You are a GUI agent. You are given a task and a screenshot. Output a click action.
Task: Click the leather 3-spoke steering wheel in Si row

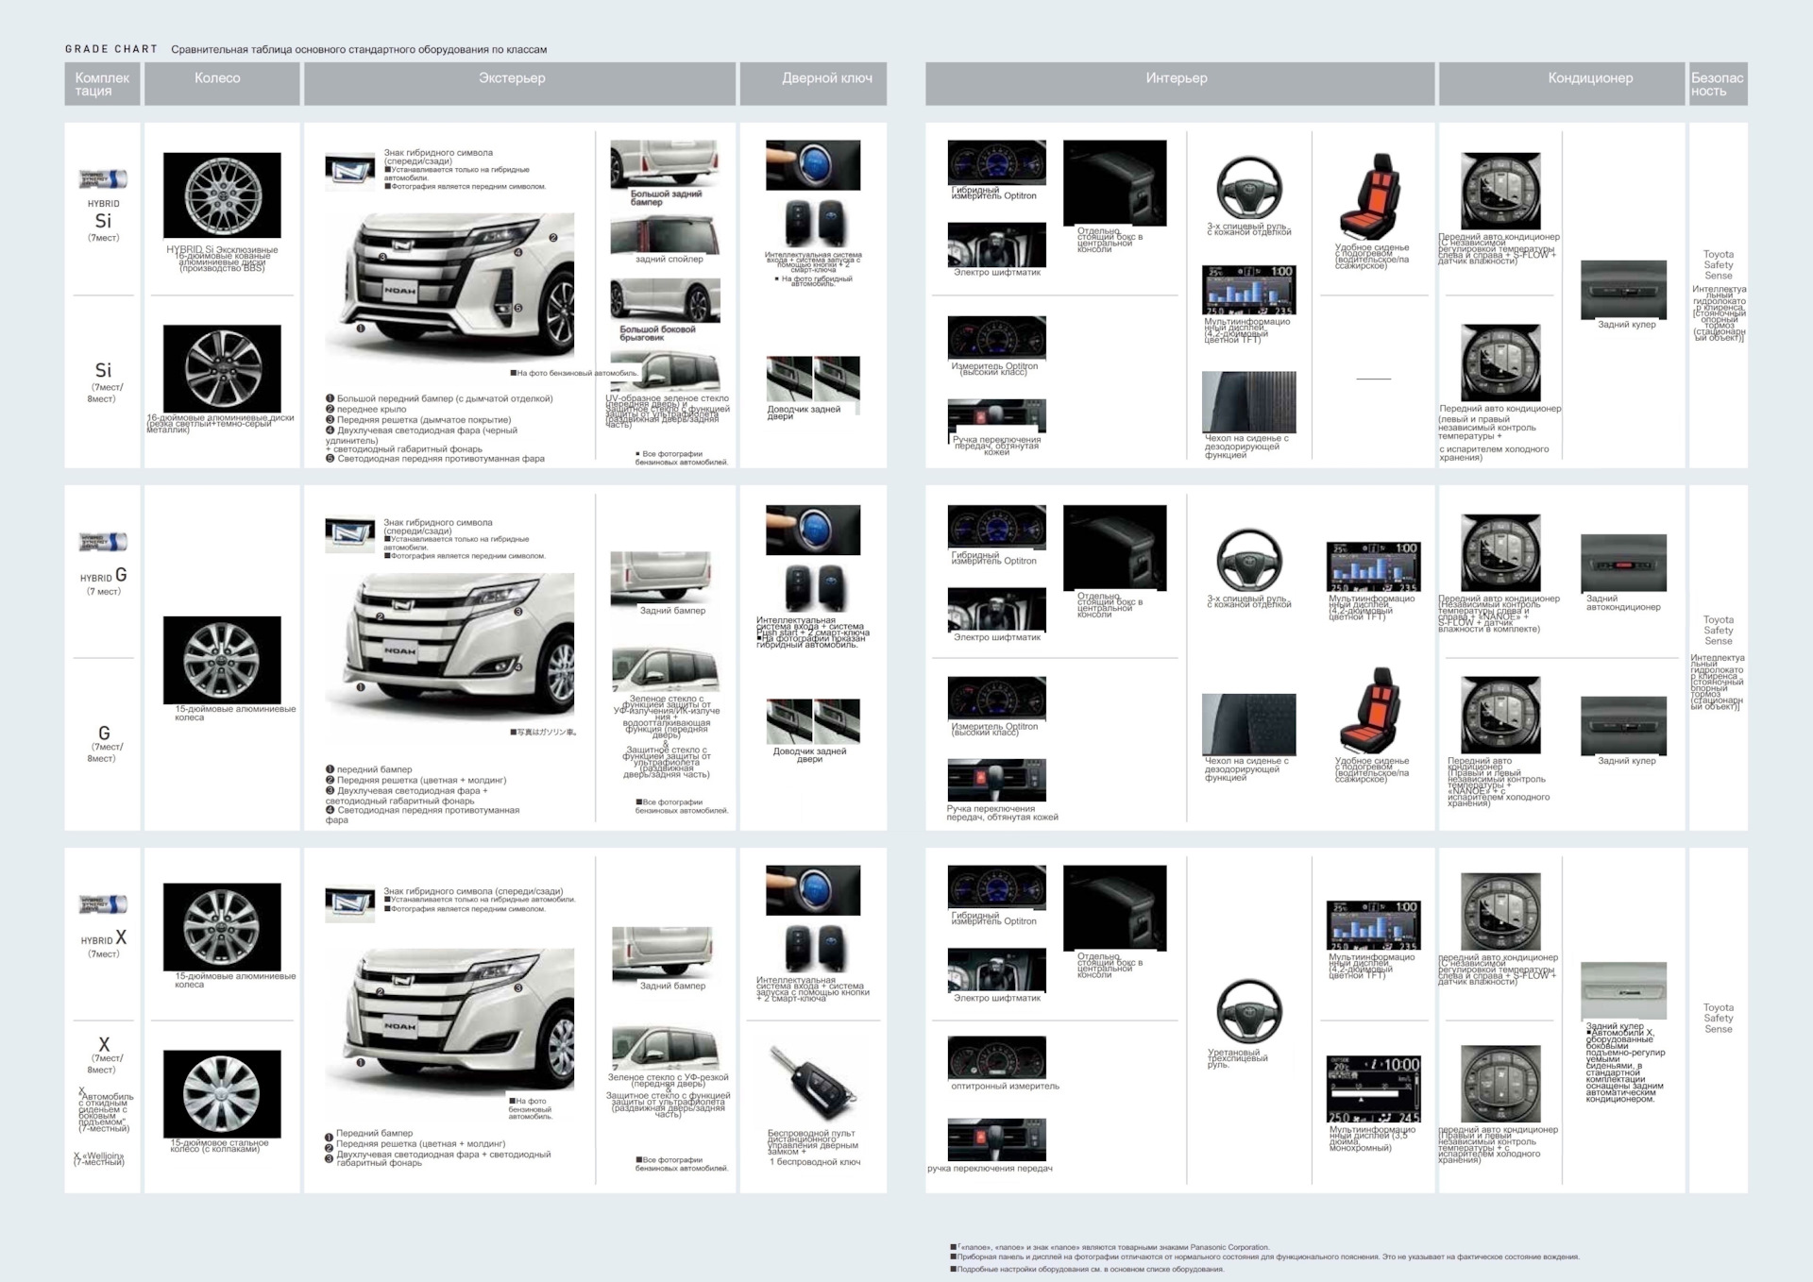[1248, 189]
